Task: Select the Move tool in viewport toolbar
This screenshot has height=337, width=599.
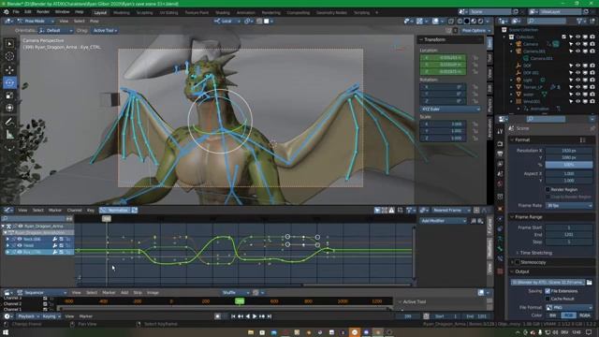Action: click(9, 69)
